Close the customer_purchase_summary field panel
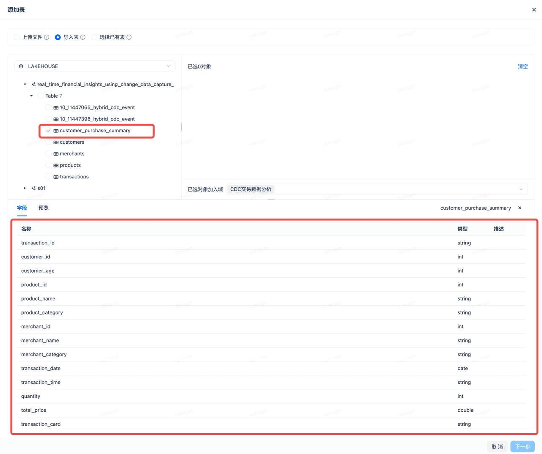 (x=520, y=208)
